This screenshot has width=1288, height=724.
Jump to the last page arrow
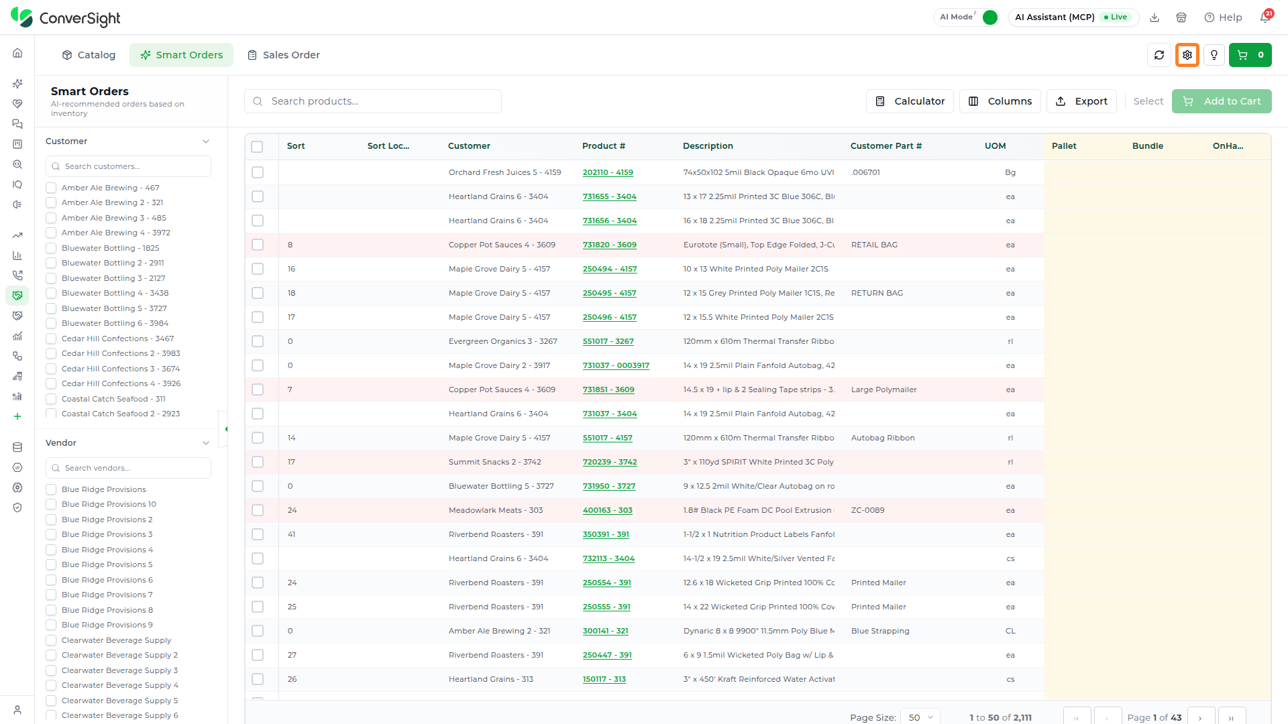point(1232,717)
